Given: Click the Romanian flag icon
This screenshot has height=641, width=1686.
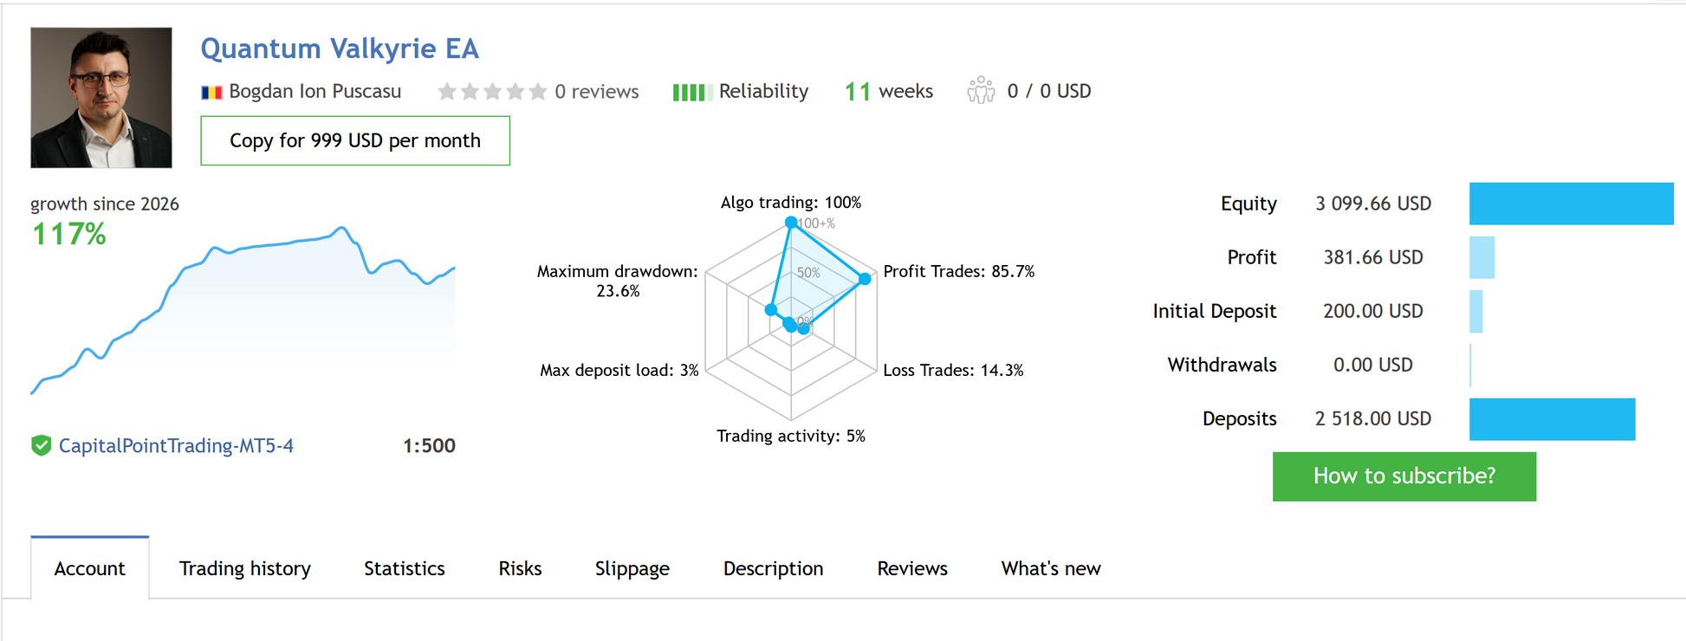Looking at the screenshot, I should 211,92.
